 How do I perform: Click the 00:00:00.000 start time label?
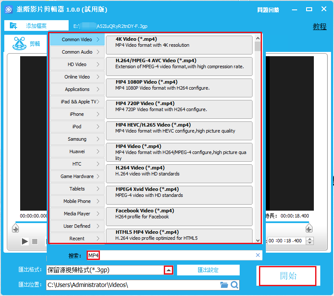pyautogui.click(x=33, y=216)
